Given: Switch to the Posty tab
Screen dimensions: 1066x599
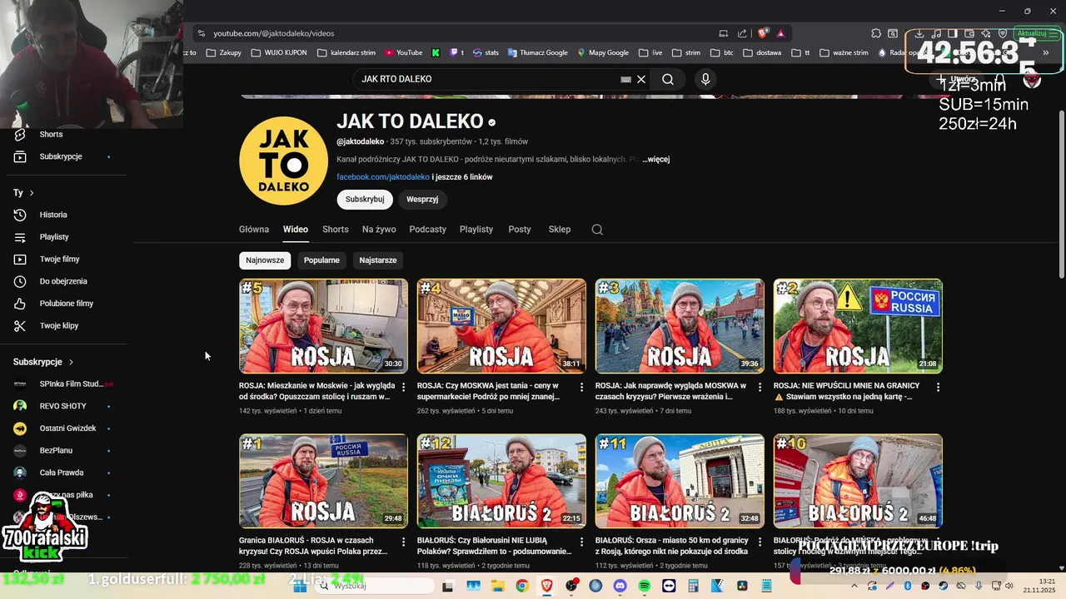Looking at the screenshot, I should pos(520,230).
